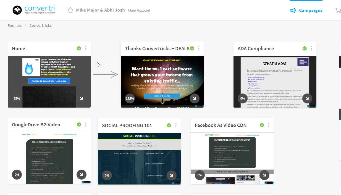Open the three-dot menu on Facebook As Video CDN

[x=268, y=125]
